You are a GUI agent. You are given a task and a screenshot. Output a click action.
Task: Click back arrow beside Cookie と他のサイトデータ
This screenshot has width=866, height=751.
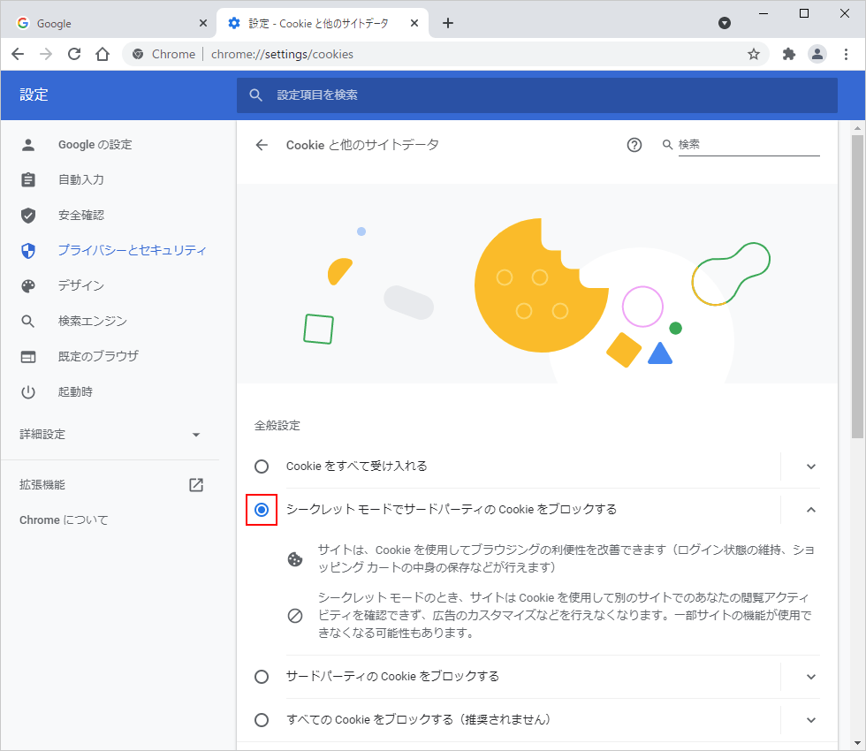pyautogui.click(x=262, y=145)
